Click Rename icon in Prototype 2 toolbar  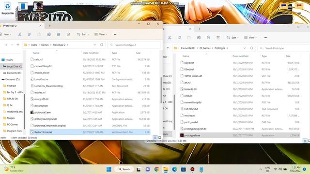[49, 34]
